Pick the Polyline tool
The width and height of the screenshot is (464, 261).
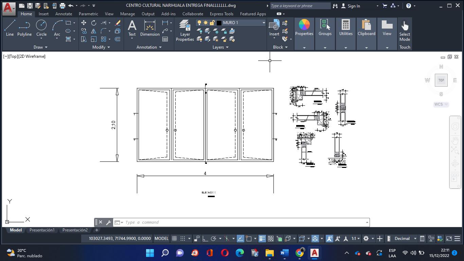pos(24,28)
